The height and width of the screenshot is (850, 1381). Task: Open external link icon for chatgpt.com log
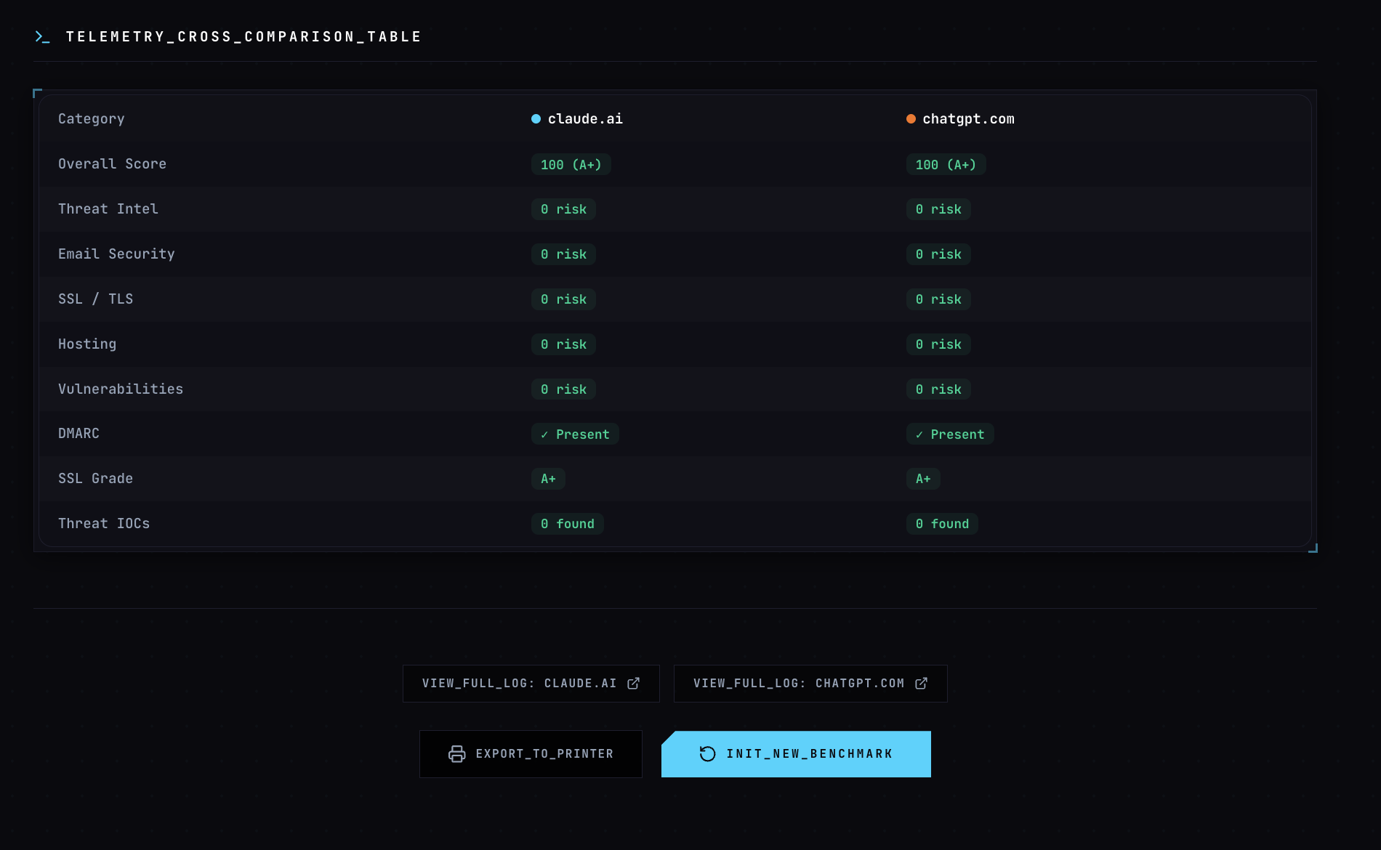(x=921, y=683)
